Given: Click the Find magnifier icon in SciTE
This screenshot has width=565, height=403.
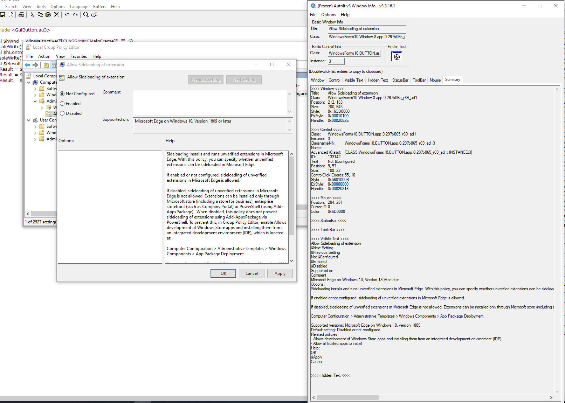Looking at the screenshot, I should coord(86,15).
